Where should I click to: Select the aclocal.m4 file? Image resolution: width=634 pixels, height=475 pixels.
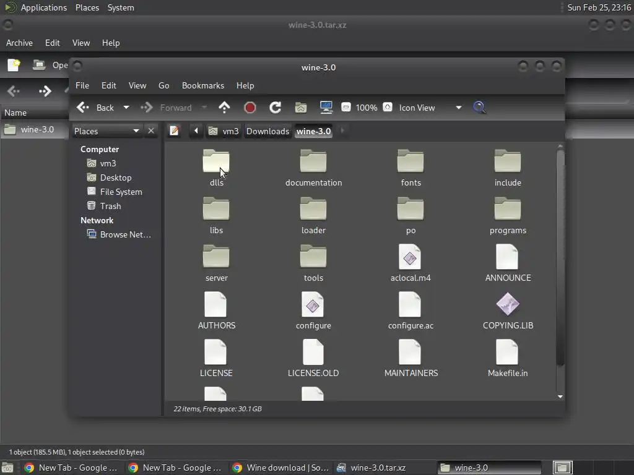[410, 262]
